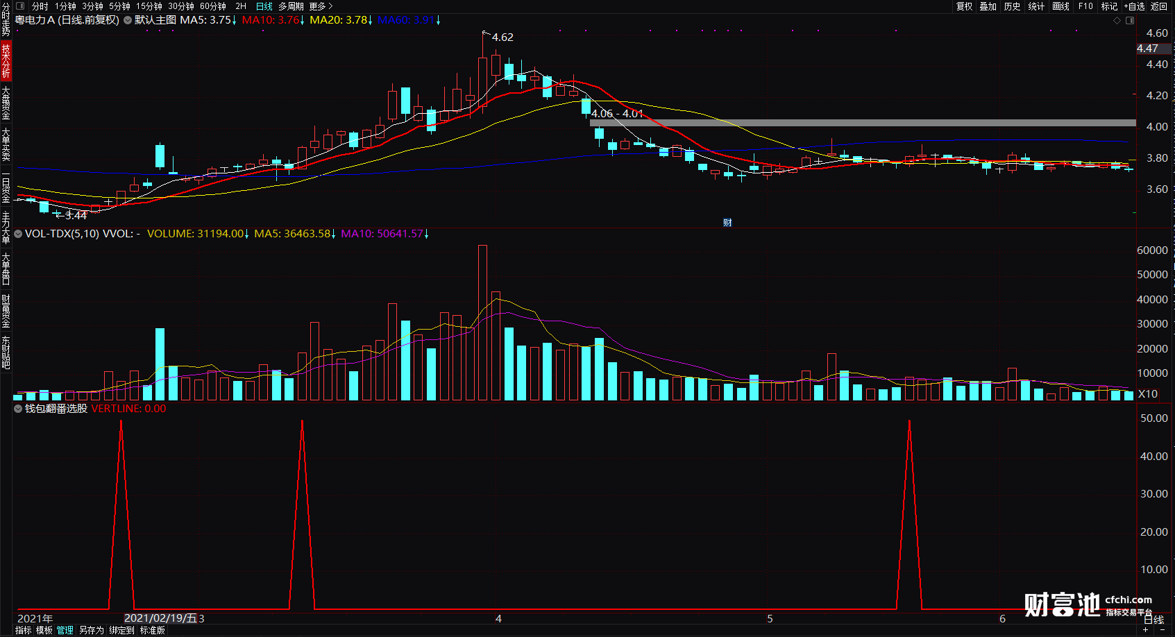1175x637 pixels.
Task: Click 标准版 at the bottom bar
Action: 153,630
